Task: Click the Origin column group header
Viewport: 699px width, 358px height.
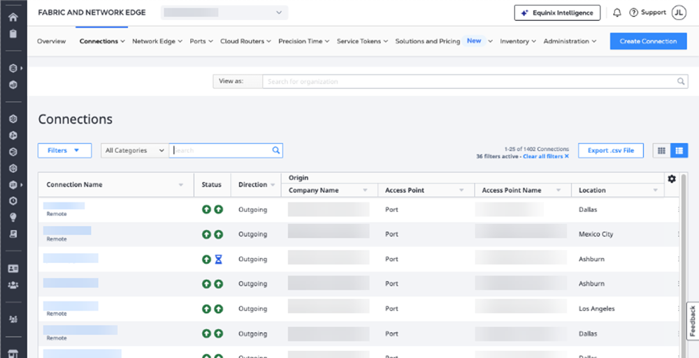Action: tap(298, 178)
